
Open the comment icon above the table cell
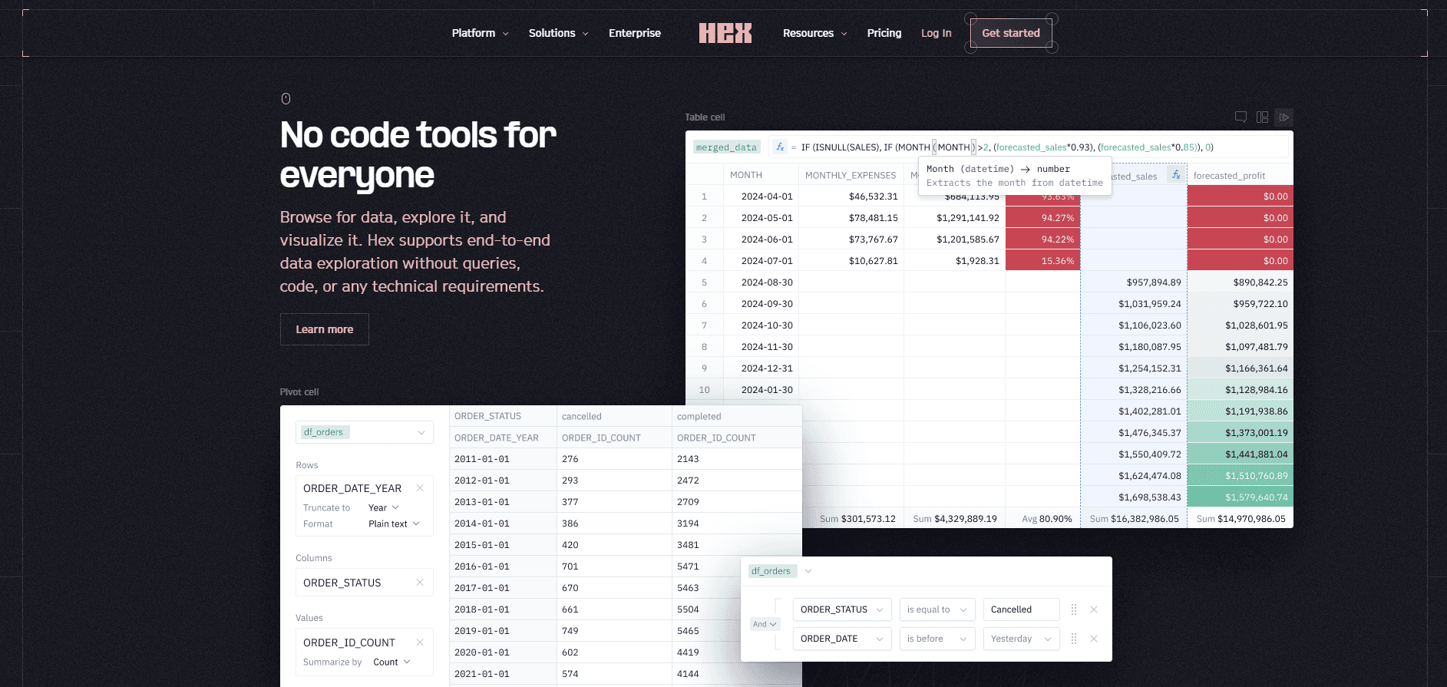pyautogui.click(x=1241, y=117)
